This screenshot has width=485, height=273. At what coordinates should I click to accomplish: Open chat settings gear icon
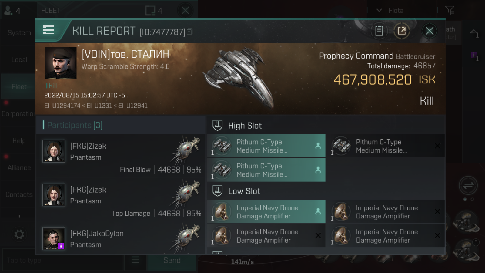[x=19, y=234]
